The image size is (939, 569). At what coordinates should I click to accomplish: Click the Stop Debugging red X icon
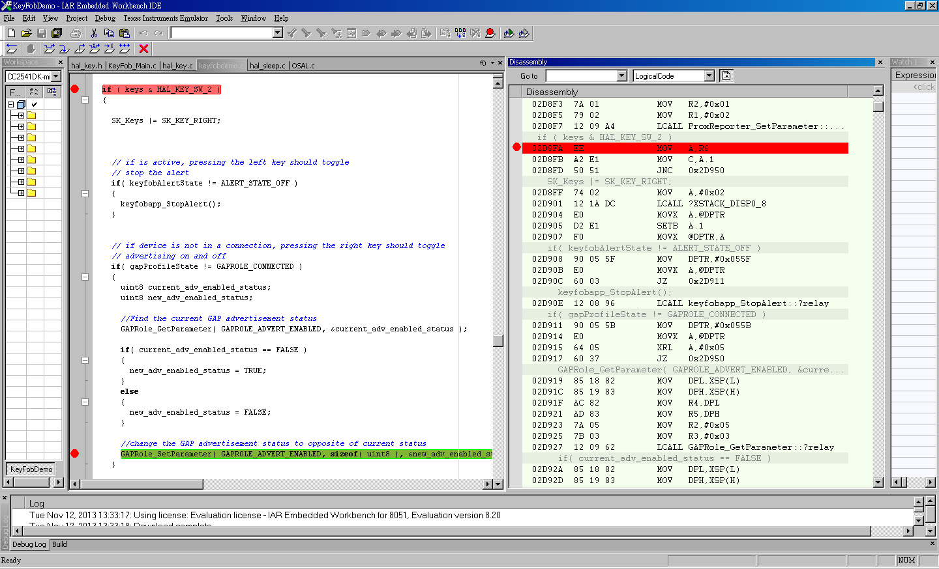144,48
